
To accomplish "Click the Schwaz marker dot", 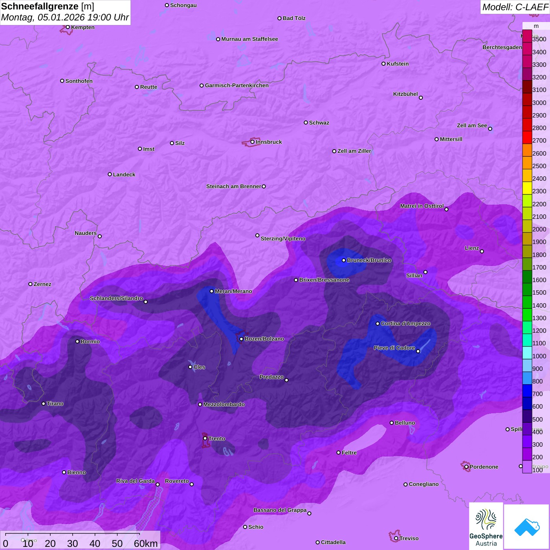I will 306,123.
